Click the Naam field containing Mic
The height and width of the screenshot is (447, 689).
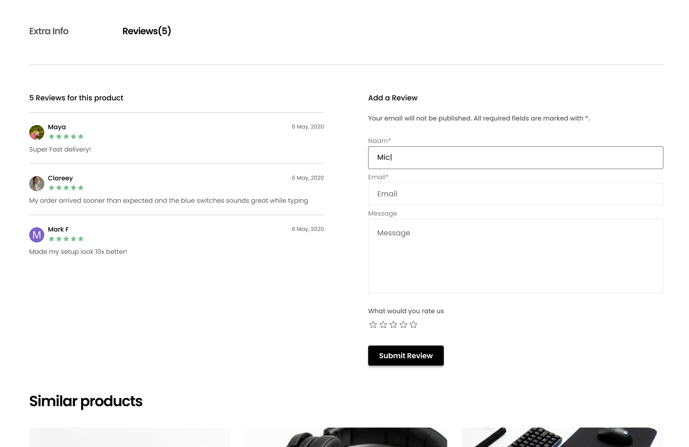pos(515,157)
